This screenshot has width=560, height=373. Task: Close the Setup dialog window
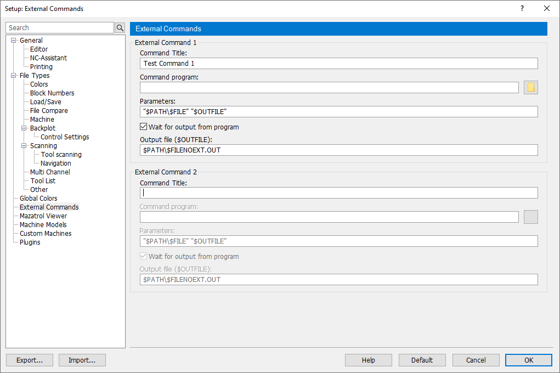[x=546, y=8]
